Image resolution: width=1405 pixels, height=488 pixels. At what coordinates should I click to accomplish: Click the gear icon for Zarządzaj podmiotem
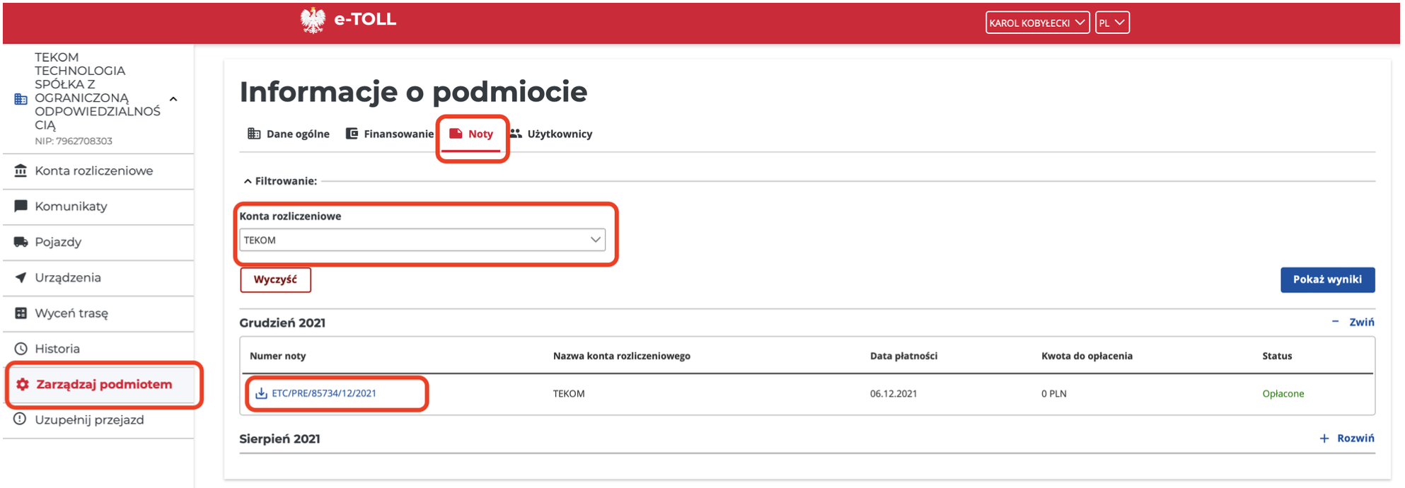coord(23,384)
